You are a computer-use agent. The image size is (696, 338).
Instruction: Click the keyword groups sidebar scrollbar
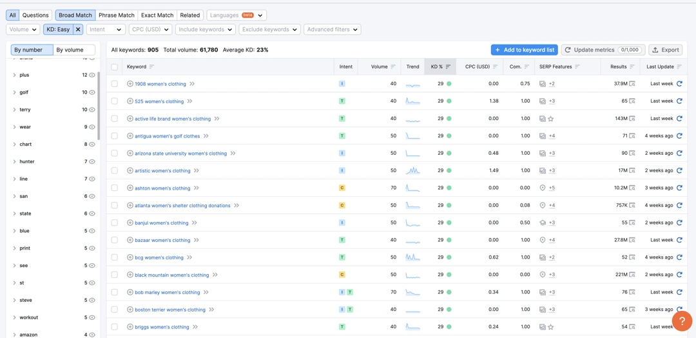[99, 106]
